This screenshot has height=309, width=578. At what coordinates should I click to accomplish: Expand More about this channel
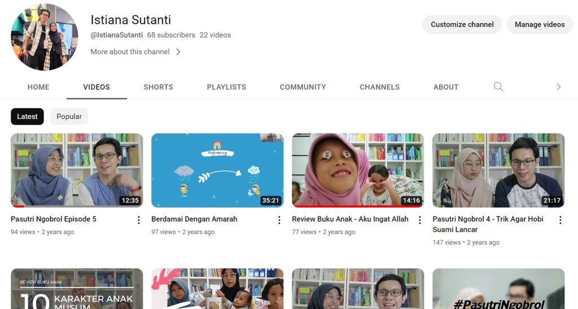coord(135,52)
